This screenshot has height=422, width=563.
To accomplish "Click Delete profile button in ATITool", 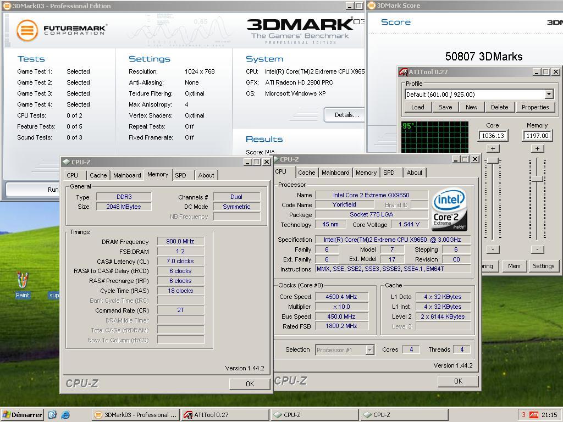I will click(499, 107).
